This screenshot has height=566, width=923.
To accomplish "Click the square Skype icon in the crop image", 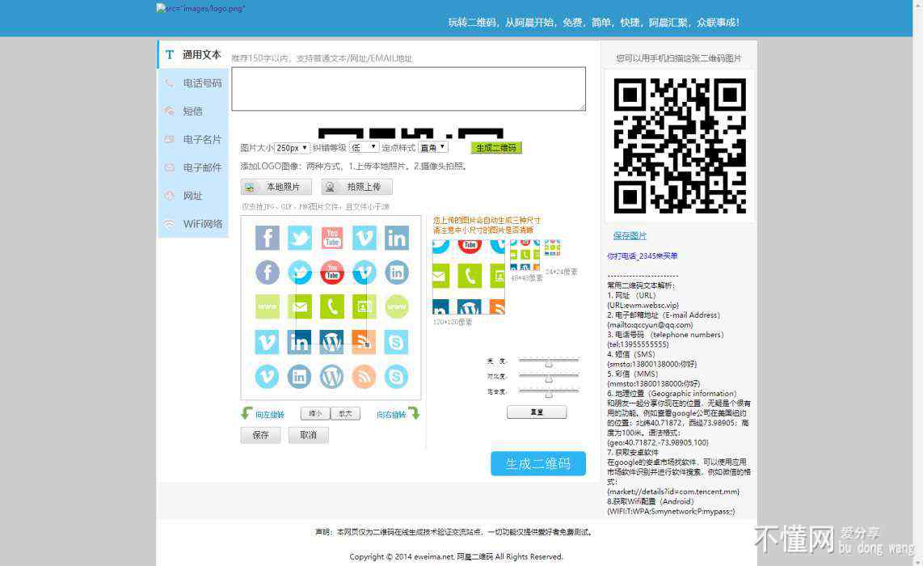I will pos(397,341).
